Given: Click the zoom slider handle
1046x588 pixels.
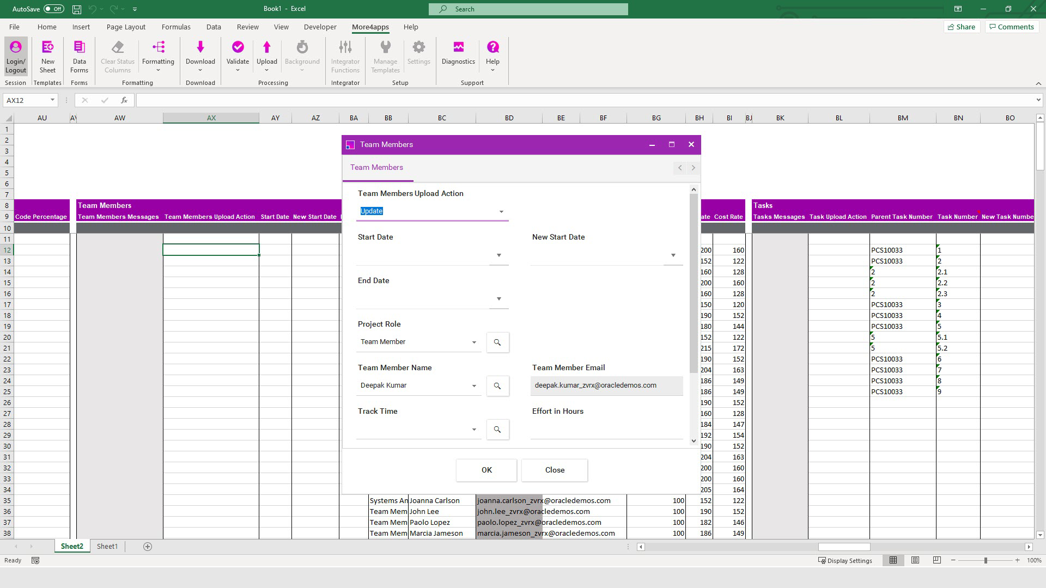Looking at the screenshot, I should tap(986, 560).
